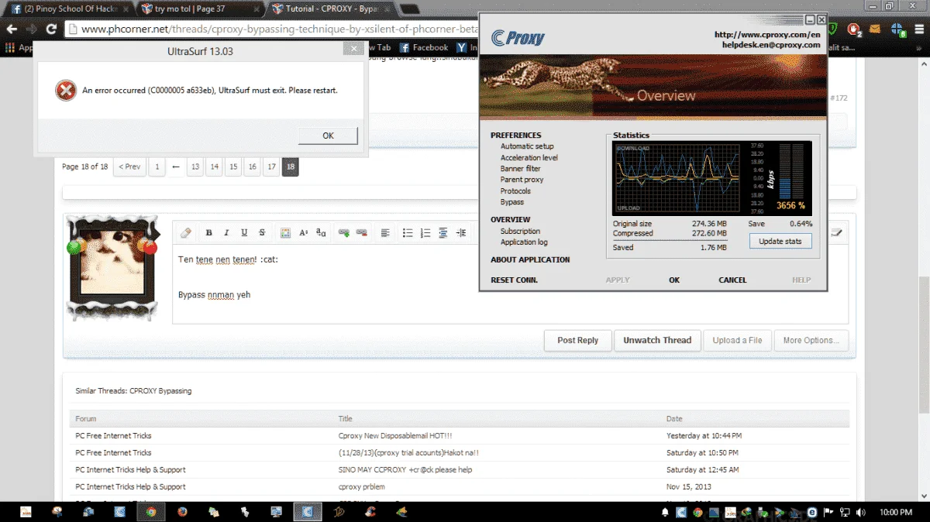Click the remove link icon
The width and height of the screenshot is (930, 522).
click(362, 232)
